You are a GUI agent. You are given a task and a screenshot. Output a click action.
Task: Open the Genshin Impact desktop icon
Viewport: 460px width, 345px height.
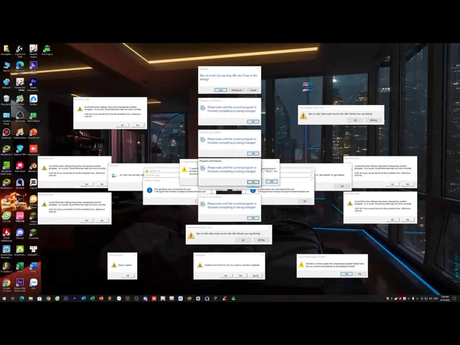33,51
